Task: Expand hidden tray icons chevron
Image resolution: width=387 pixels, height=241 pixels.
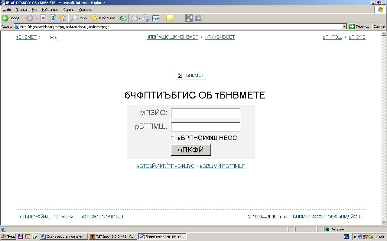Action: (x=355, y=237)
